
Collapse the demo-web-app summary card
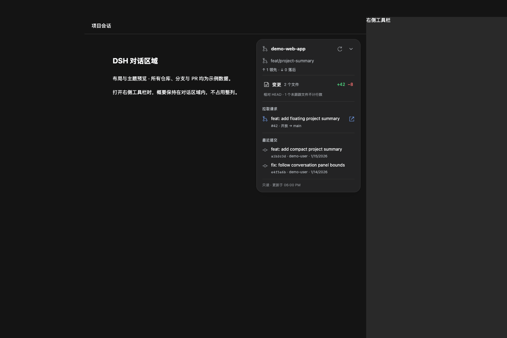point(351,49)
